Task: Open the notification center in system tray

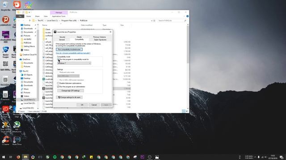Action: 282,157
